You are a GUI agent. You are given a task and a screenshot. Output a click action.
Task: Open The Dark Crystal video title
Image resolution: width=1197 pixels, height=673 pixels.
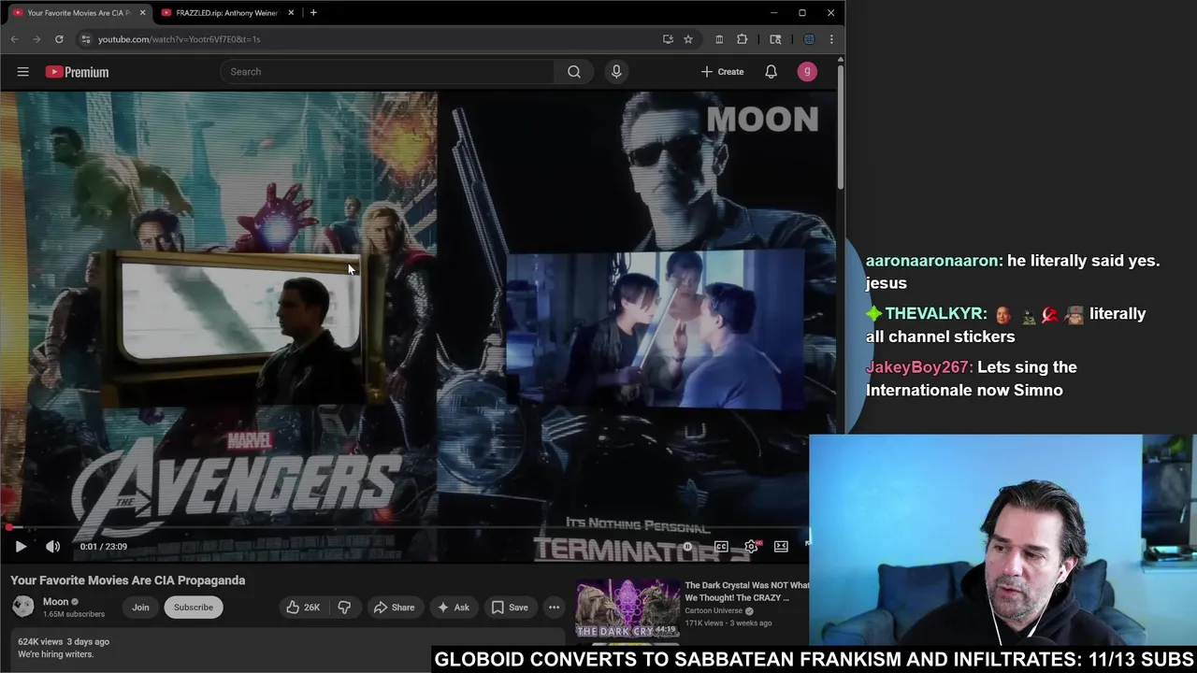pos(746,591)
